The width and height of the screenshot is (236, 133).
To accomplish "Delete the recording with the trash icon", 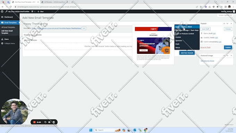I will pyautogui.click(x=54, y=122).
